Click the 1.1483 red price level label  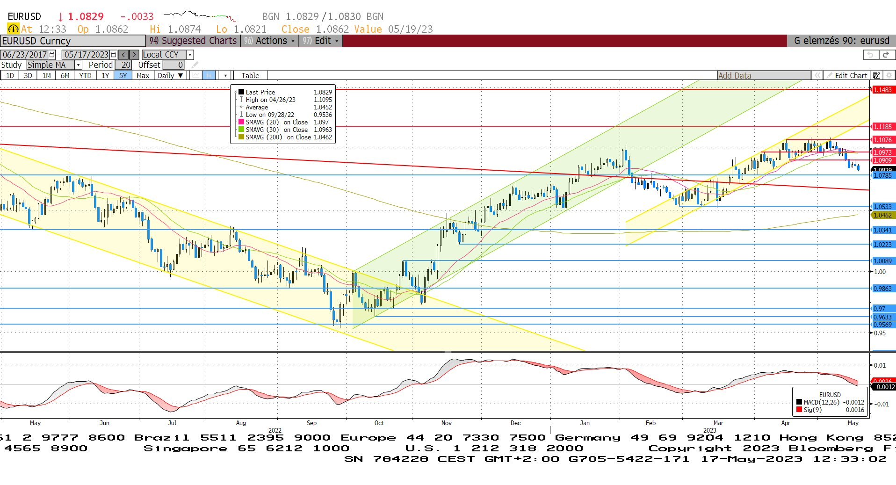tap(883, 90)
